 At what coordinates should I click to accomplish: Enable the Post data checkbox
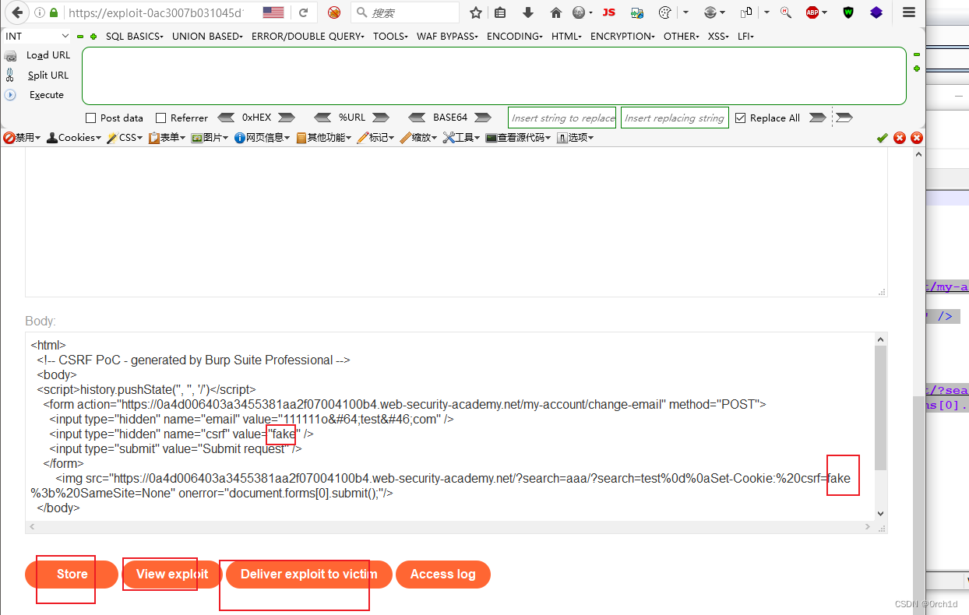tap(91, 118)
